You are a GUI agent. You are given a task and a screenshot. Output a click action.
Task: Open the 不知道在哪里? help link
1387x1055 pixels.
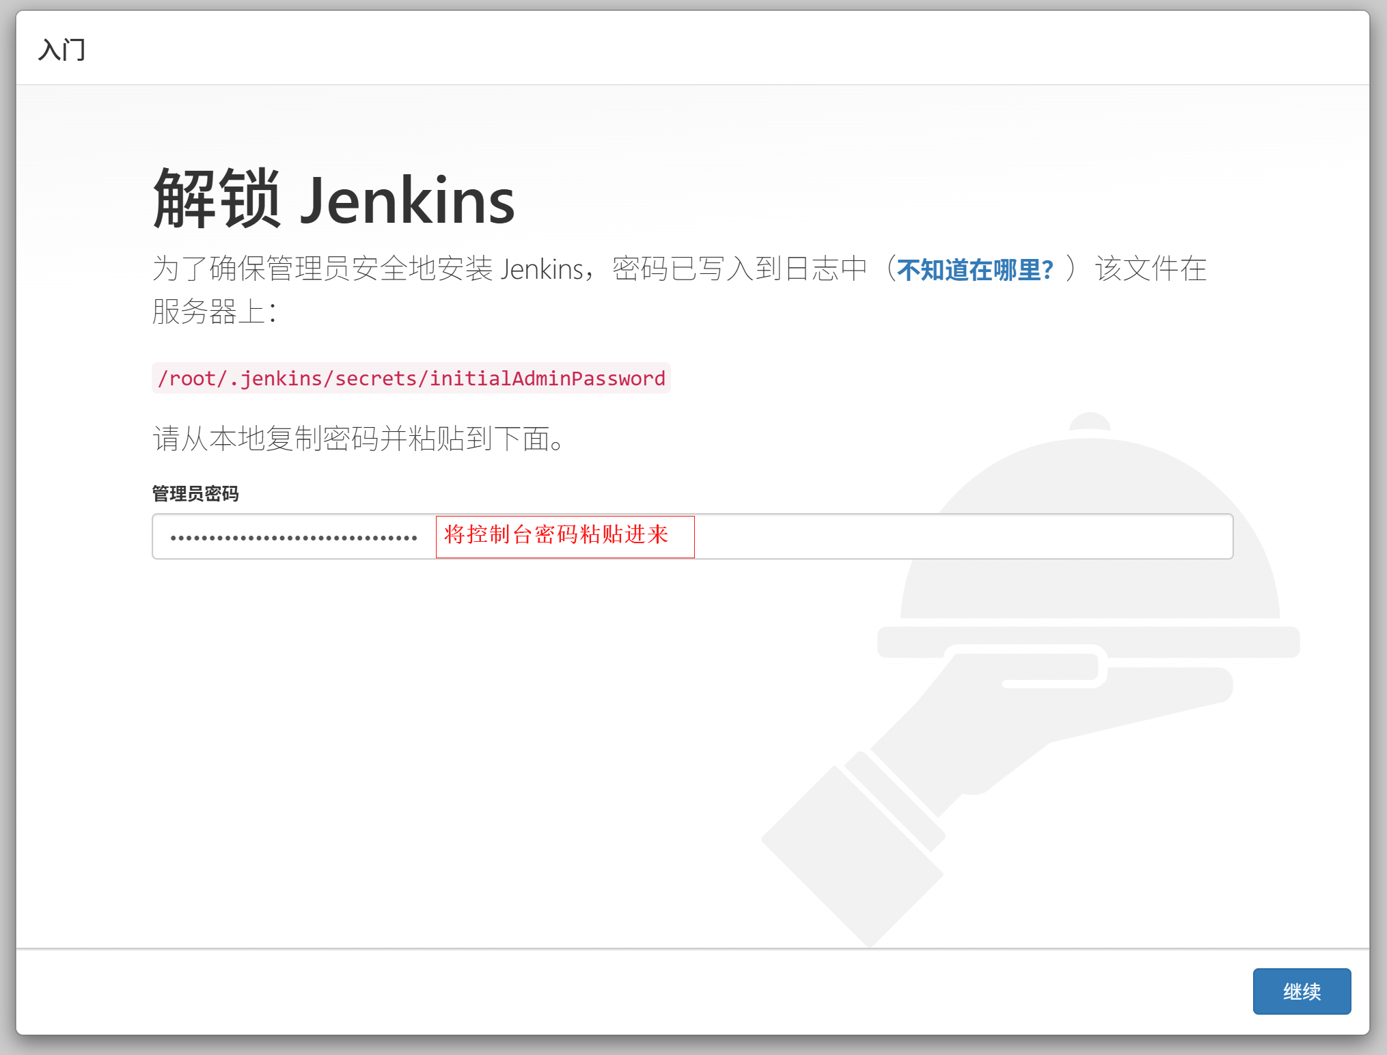[975, 270]
